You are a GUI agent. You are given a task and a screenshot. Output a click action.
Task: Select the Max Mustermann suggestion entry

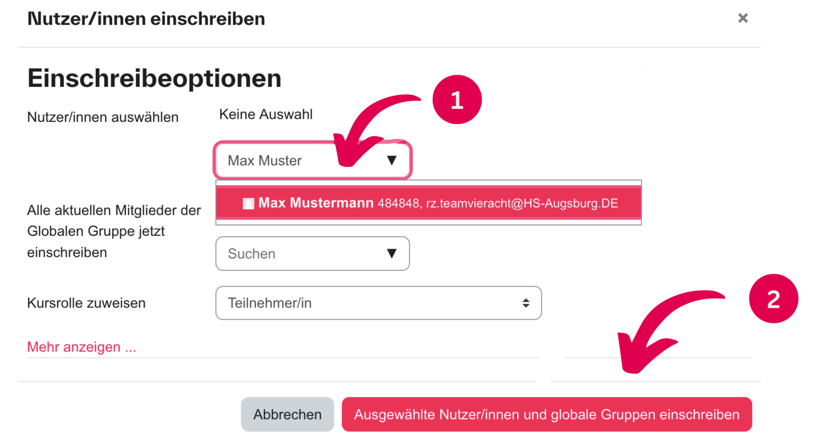tap(428, 203)
